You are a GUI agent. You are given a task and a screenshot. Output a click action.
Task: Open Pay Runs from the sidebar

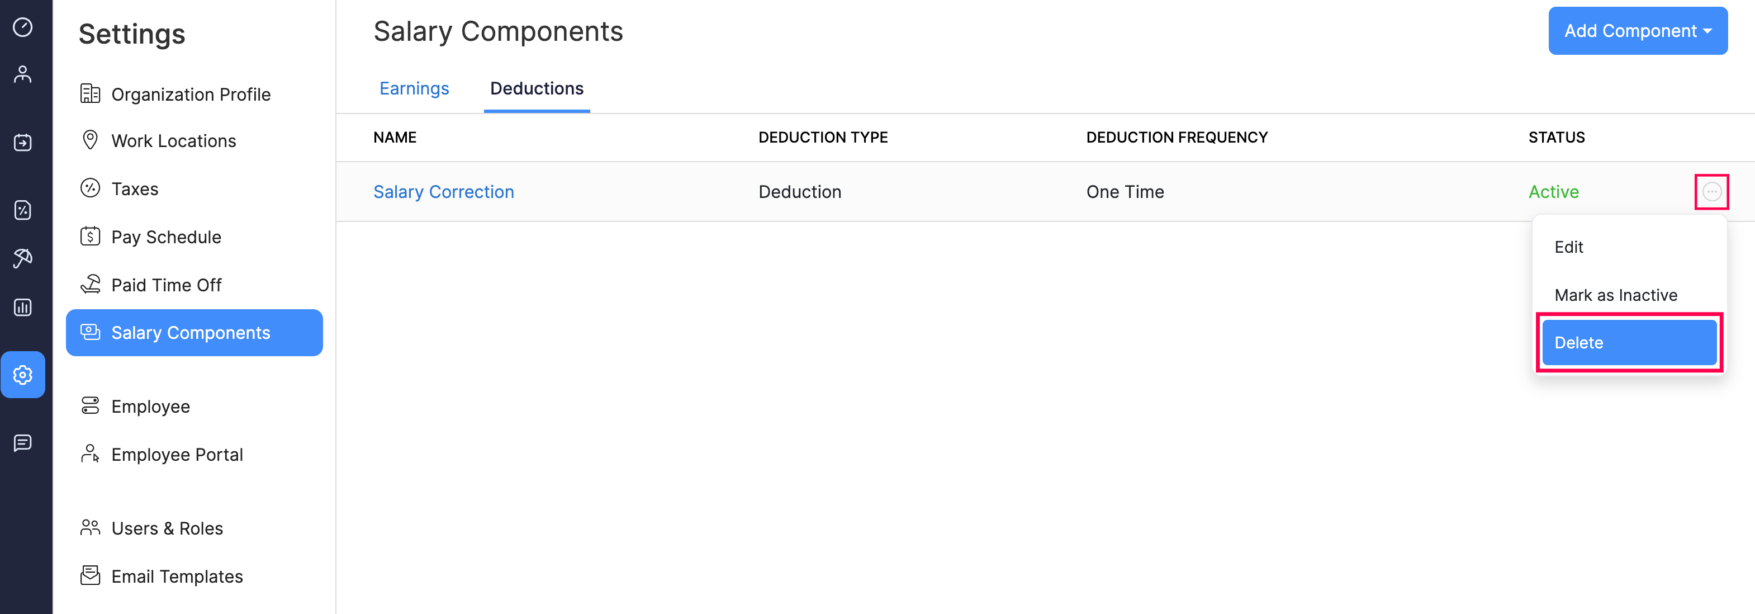point(24,143)
